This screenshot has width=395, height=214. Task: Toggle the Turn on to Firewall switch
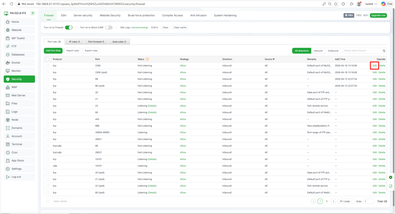pyautogui.click(x=69, y=27)
